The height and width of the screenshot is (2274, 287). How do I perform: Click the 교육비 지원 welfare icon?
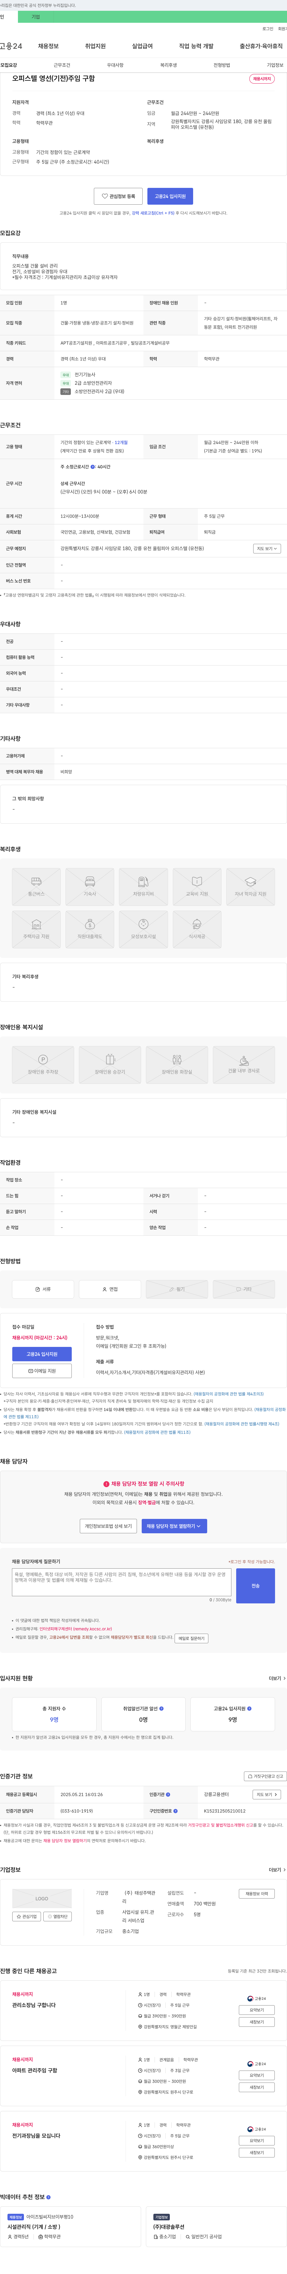click(197, 887)
